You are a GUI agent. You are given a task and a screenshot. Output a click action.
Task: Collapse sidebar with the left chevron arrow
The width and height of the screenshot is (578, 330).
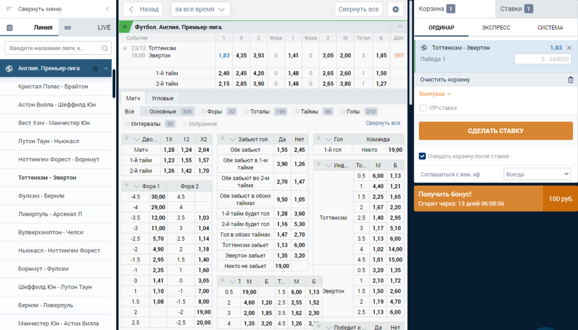pyautogui.click(x=107, y=9)
